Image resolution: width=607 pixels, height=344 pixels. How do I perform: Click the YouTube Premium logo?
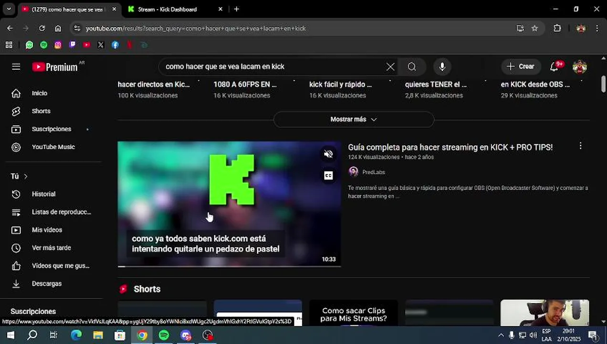[x=55, y=67]
